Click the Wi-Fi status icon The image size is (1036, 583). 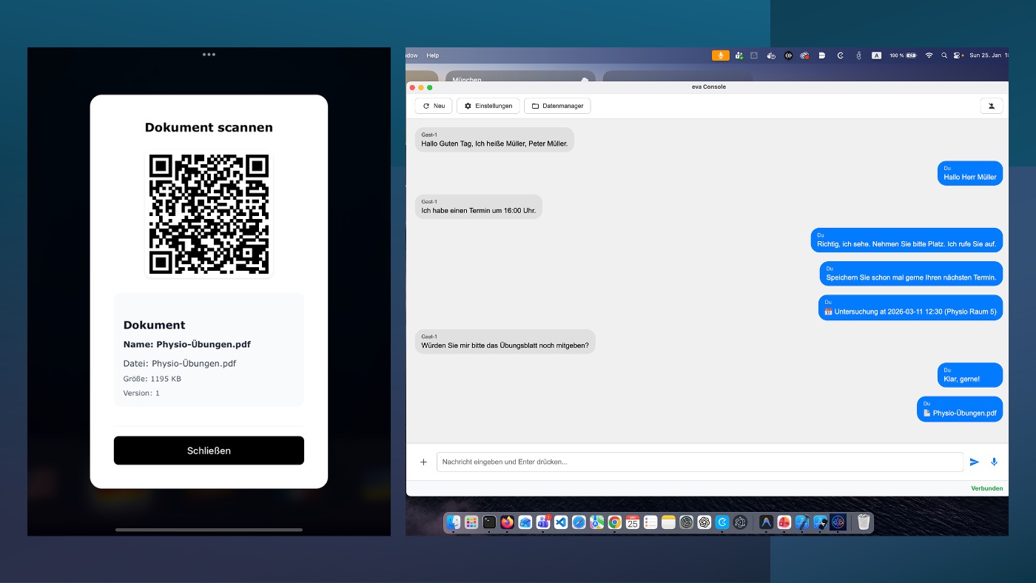pos(929,55)
